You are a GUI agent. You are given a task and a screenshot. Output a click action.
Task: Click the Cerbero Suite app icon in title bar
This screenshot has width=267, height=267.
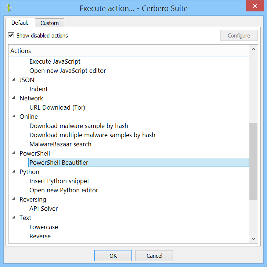(x=8, y=8)
